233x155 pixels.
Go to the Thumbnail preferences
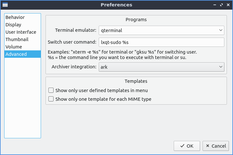click(x=17, y=39)
